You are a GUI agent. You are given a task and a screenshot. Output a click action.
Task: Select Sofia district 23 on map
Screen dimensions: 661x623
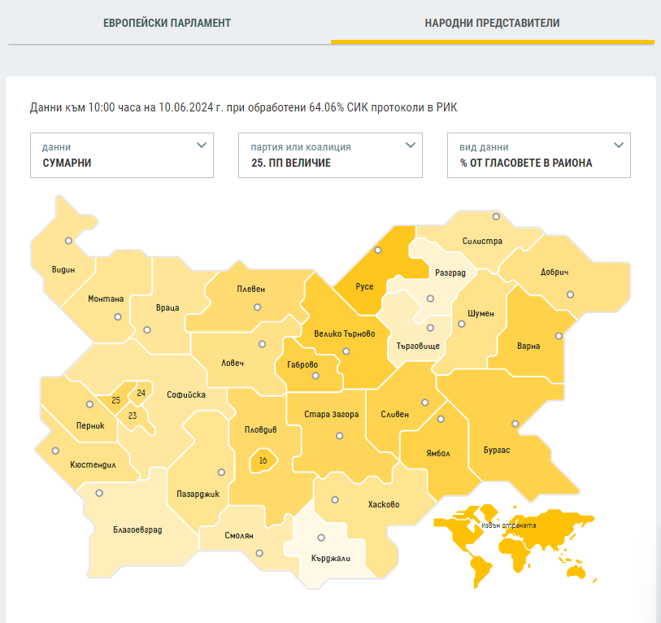(x=132, y=416)
